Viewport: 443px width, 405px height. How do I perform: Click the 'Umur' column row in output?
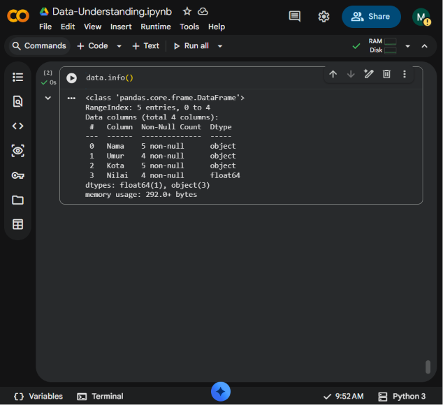point(162,156)
